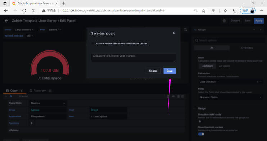Click the Filesystem / application field
The width and height of the screenshot is (267, 141).
pos(48,116)
